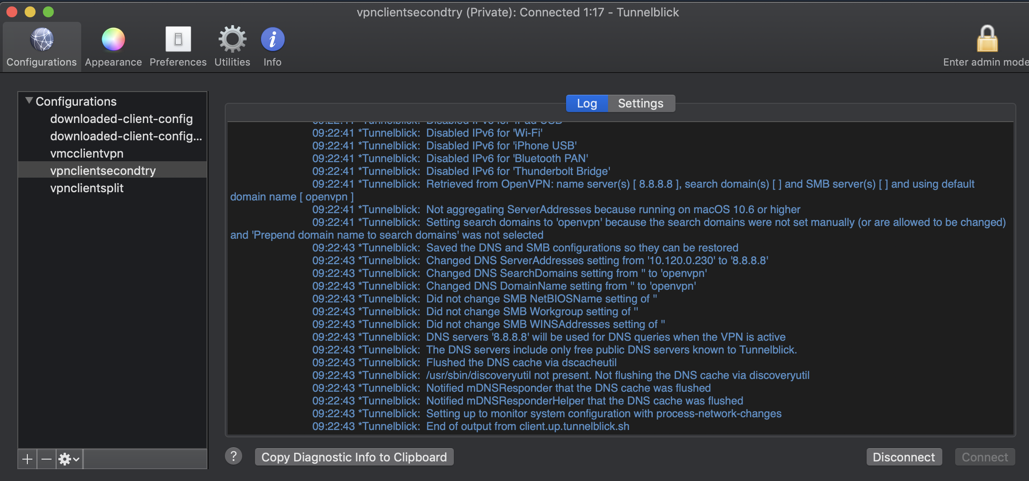Click the Disconnect button

pos(904,457)
